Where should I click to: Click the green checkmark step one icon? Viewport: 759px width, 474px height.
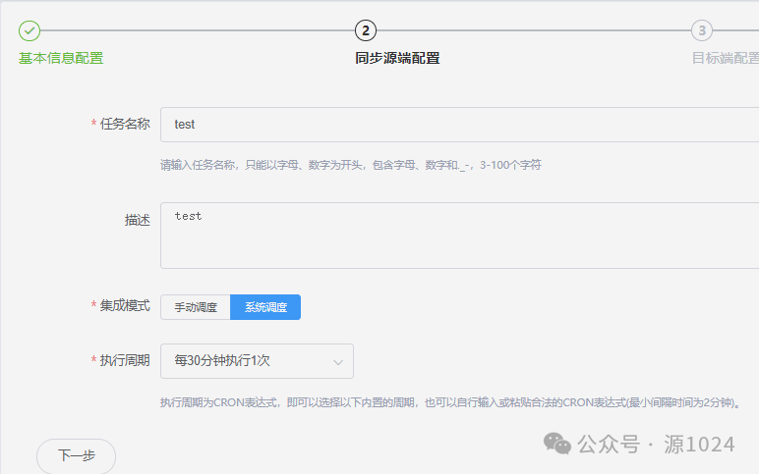coord(29,31)
